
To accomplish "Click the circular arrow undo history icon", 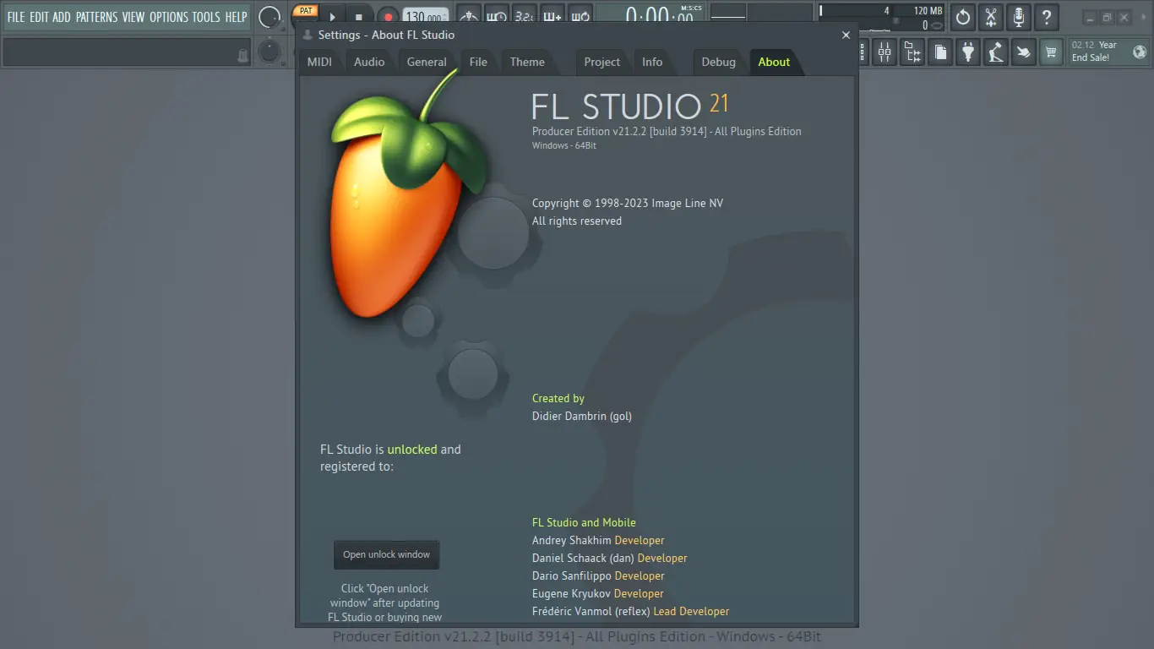I will pyautogui.click(x=963, y=17).
